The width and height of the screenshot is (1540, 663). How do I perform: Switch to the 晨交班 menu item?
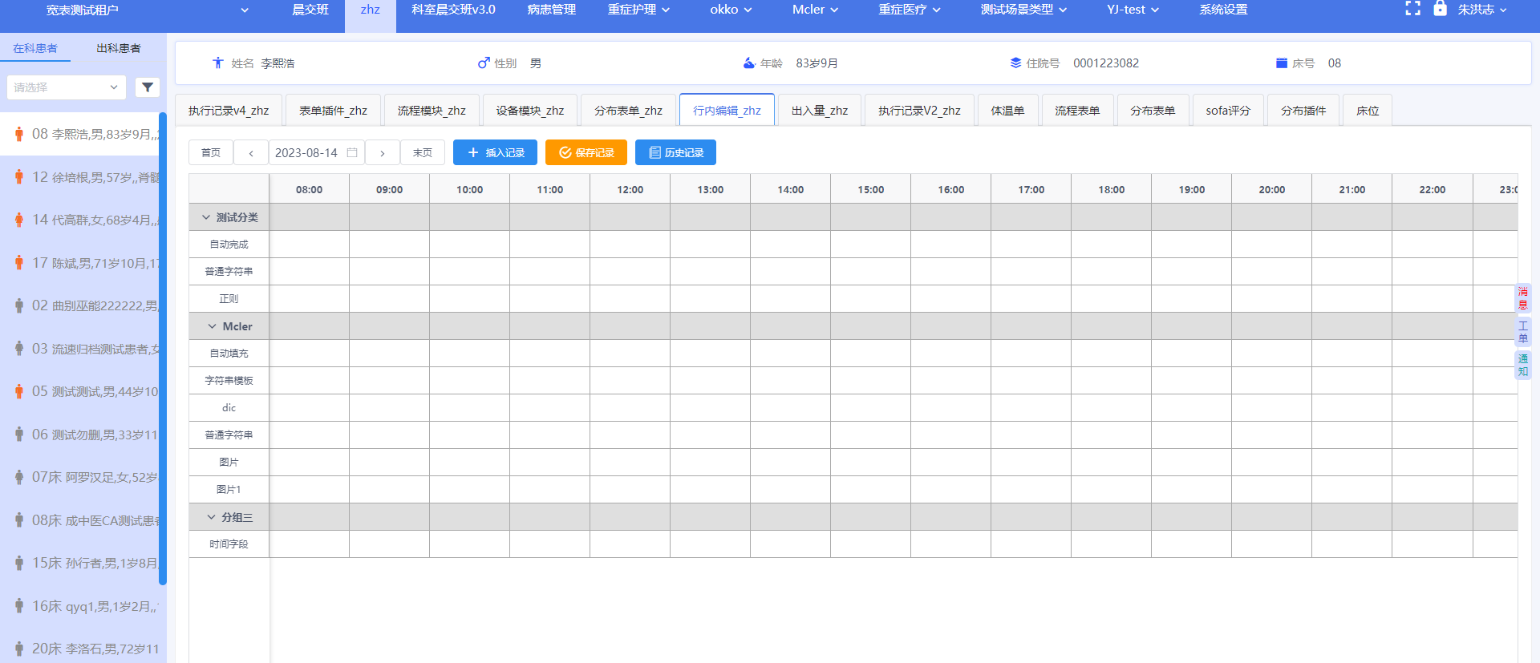(x=310, y=10)
